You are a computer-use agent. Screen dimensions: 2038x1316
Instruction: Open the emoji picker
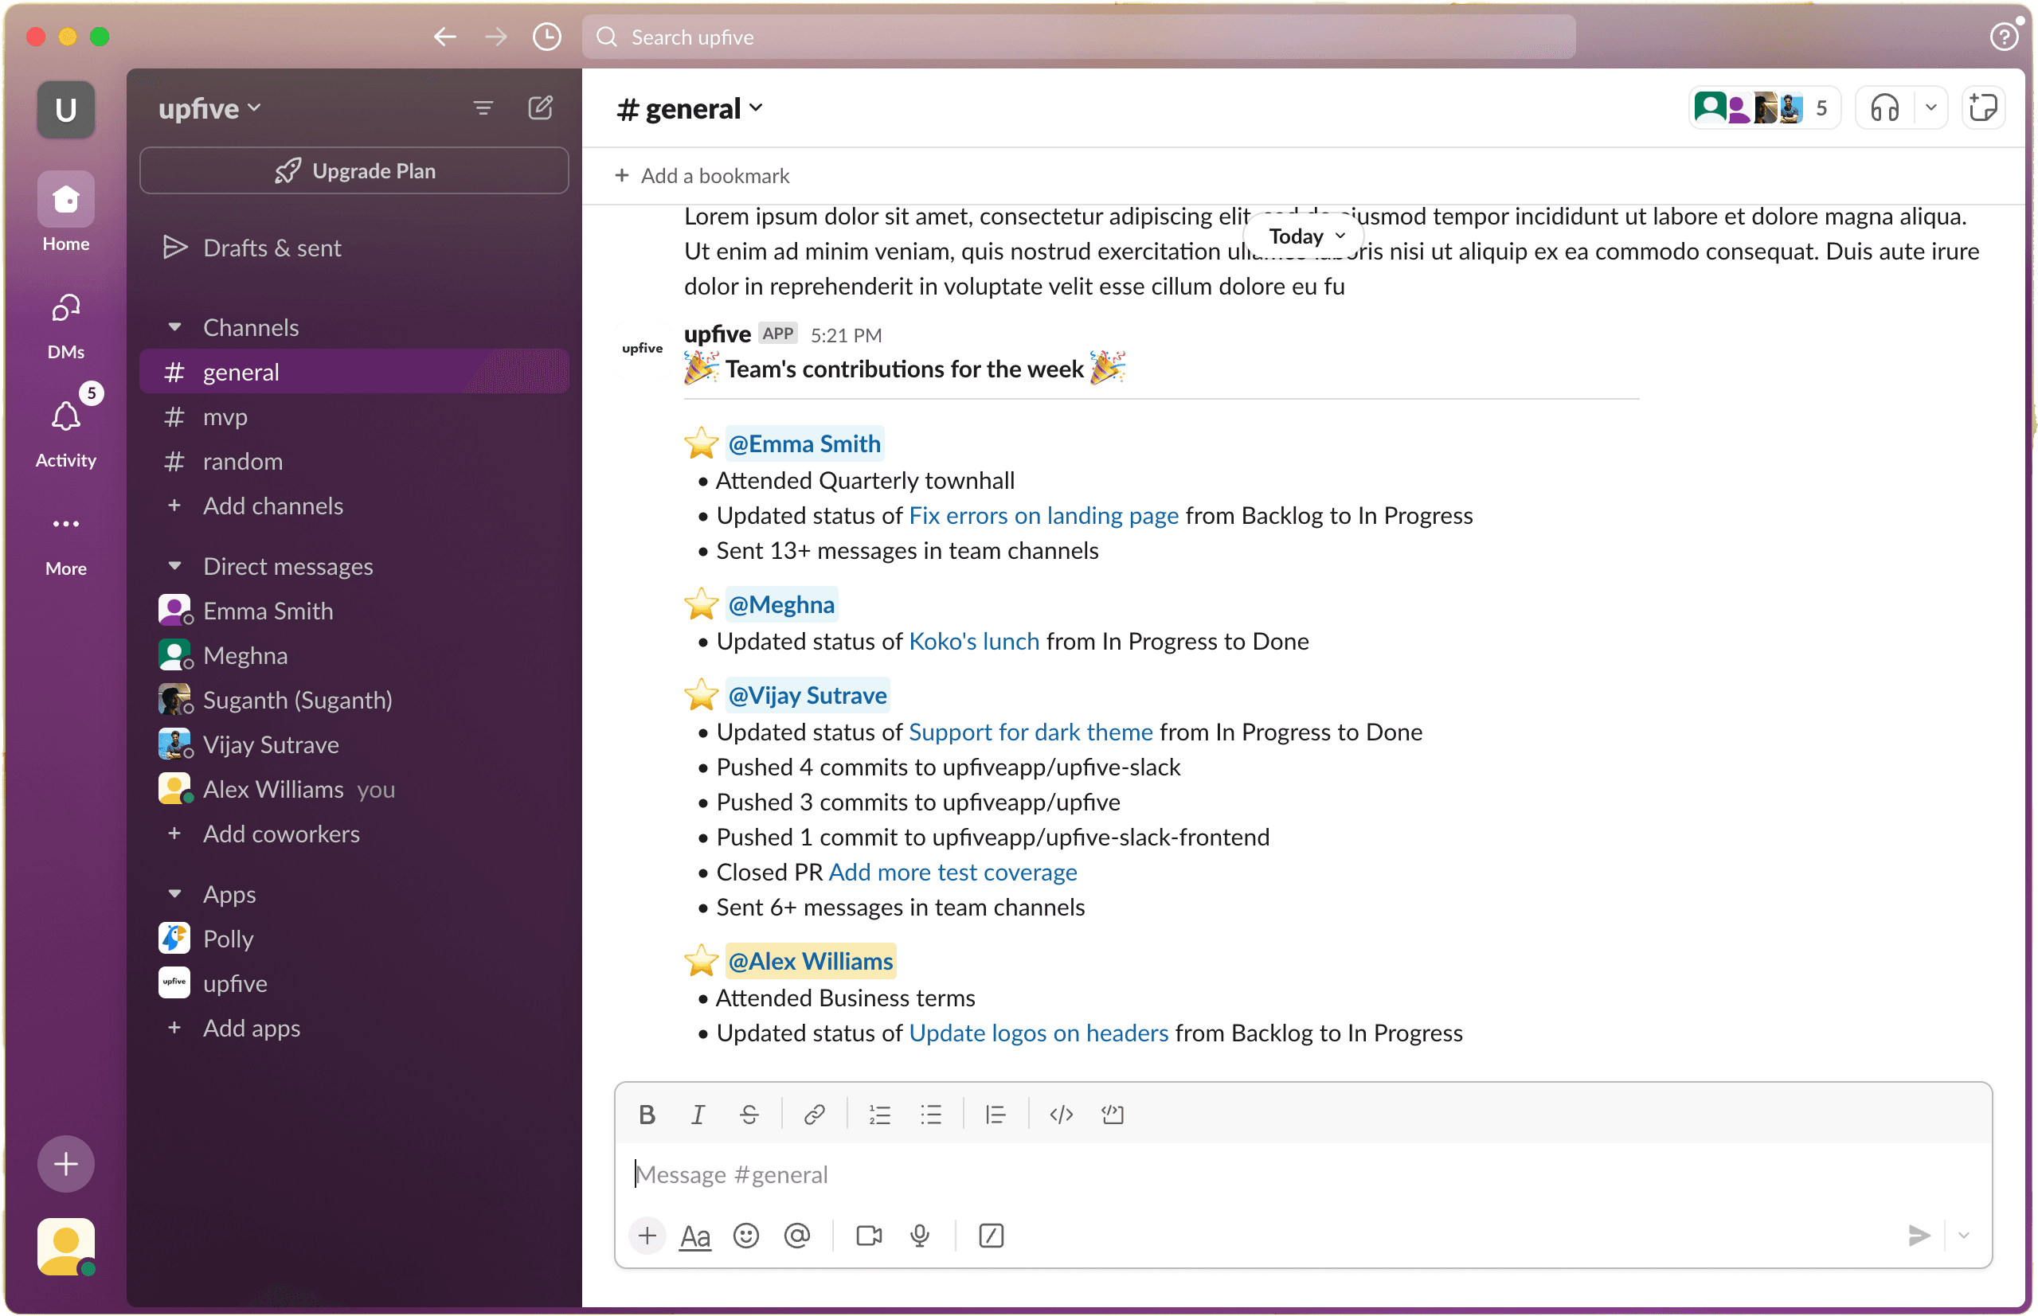pos(745,1236)
